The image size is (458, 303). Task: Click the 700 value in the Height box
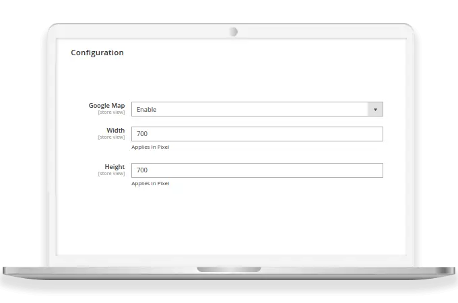[142, 170]
